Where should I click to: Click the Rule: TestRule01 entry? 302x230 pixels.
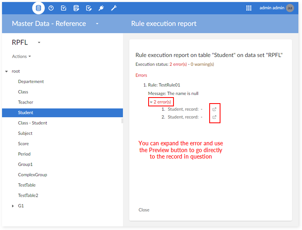[x=164, y=85]
